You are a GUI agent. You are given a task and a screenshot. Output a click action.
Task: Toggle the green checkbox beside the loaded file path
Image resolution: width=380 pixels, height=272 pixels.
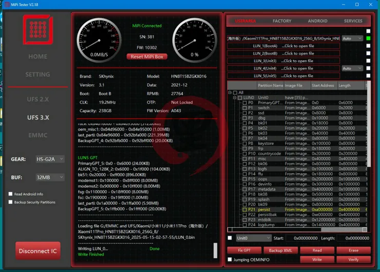[x=368, y=39]
